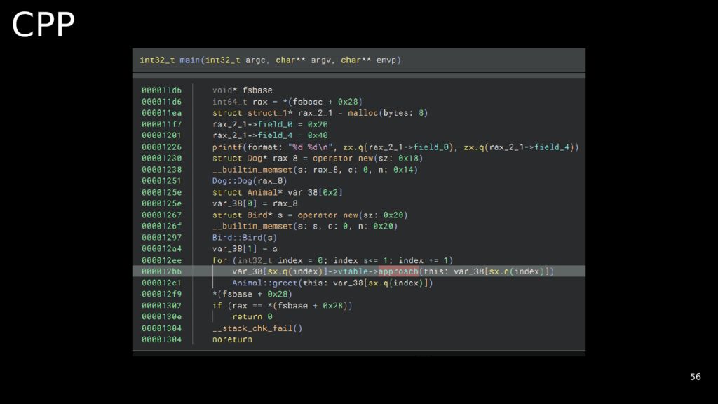The width and height of the screenshot is (718, 404).
Task: Open the printf function call
Action: tap(227, 147)
